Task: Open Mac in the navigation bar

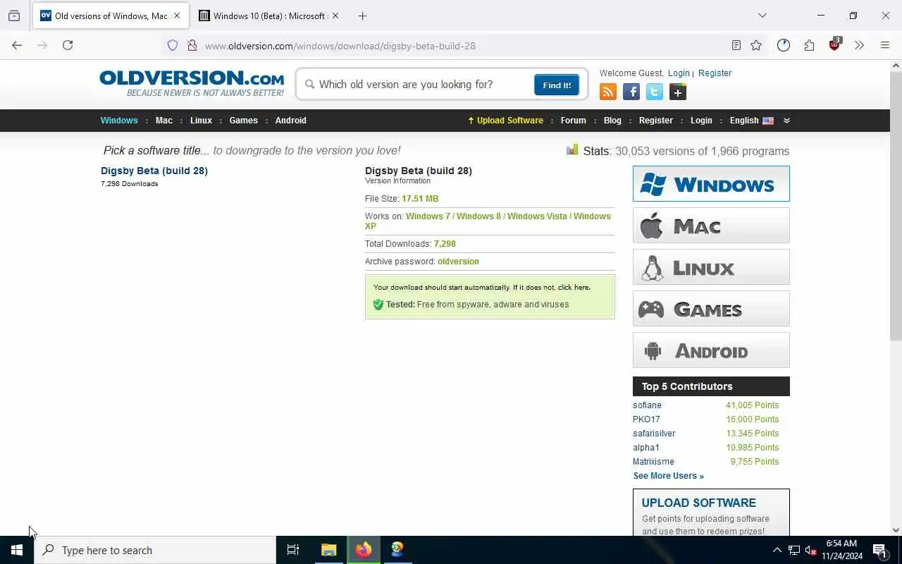Action: point(164,121)
